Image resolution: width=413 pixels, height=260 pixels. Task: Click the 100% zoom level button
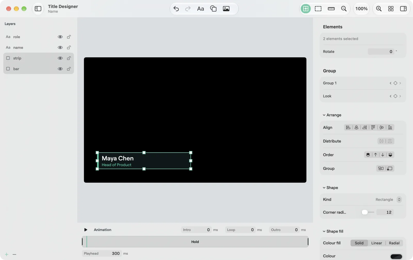(361, 9)
